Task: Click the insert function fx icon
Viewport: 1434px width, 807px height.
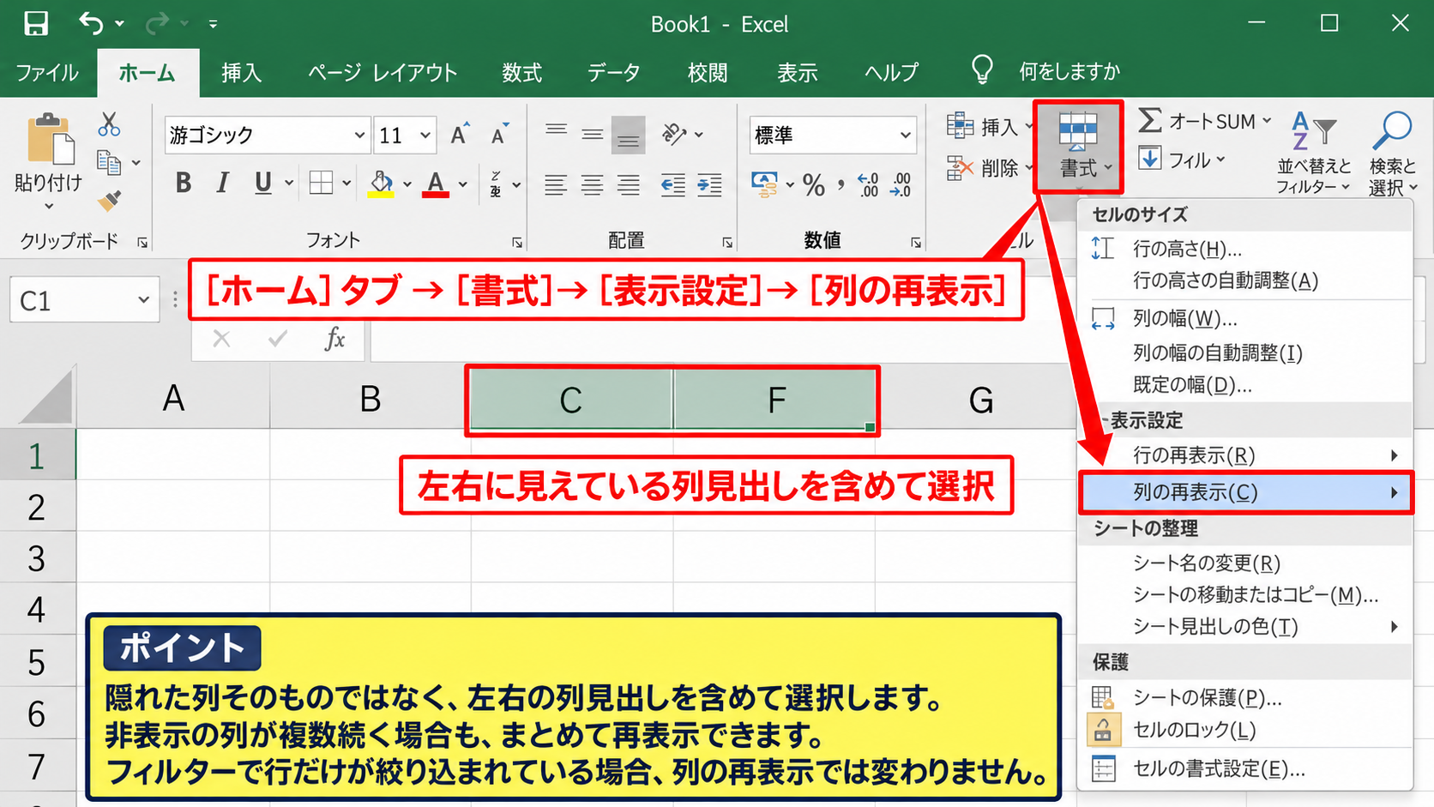Action: pyautogui.click(x=335, y=340)
